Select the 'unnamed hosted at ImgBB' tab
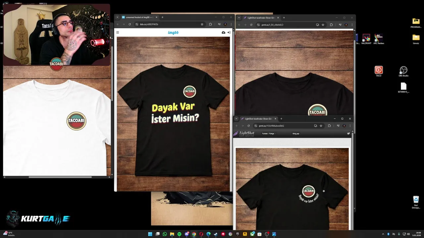This screenshot has height=238, width=424. click(x=140, y=17)
